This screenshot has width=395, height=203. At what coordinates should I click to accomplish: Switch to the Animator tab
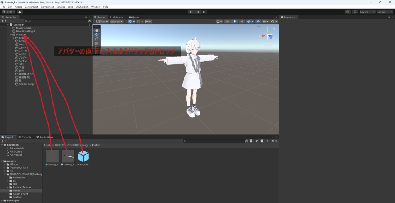pos(117,17)
